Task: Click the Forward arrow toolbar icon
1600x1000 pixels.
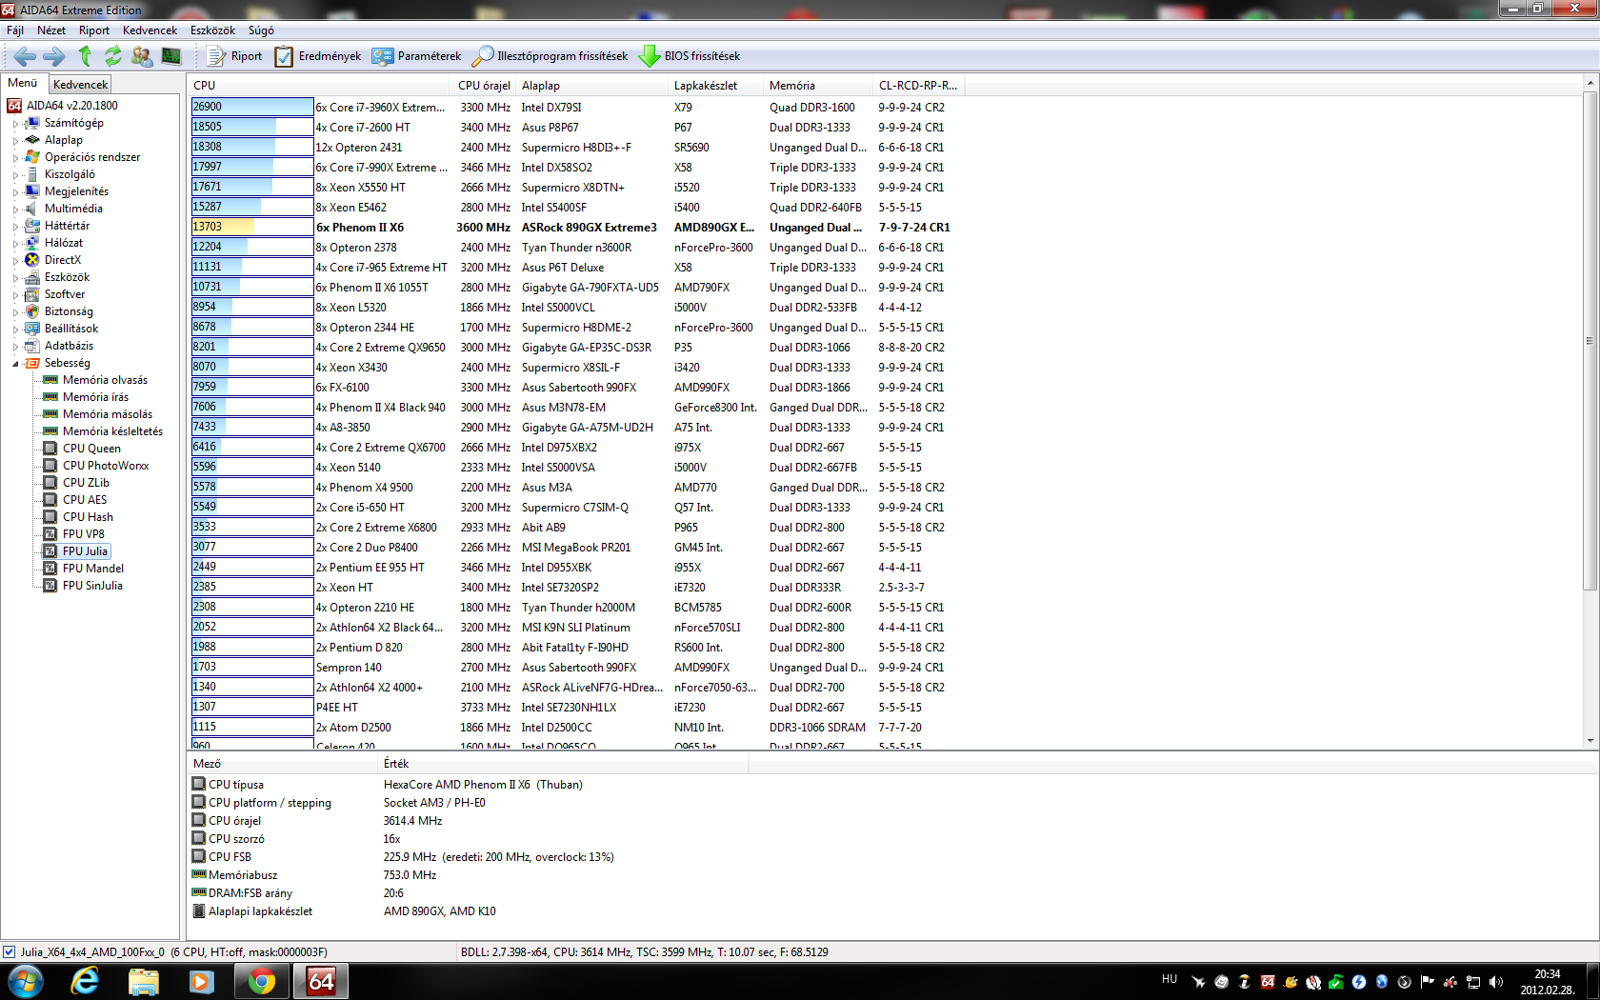Action: click(x=54, y=56)
